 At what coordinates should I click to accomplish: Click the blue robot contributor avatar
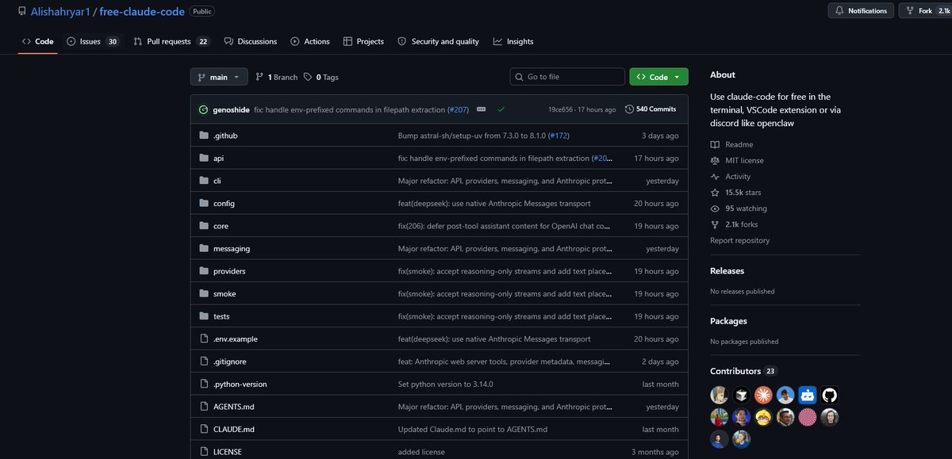(808, 395)
